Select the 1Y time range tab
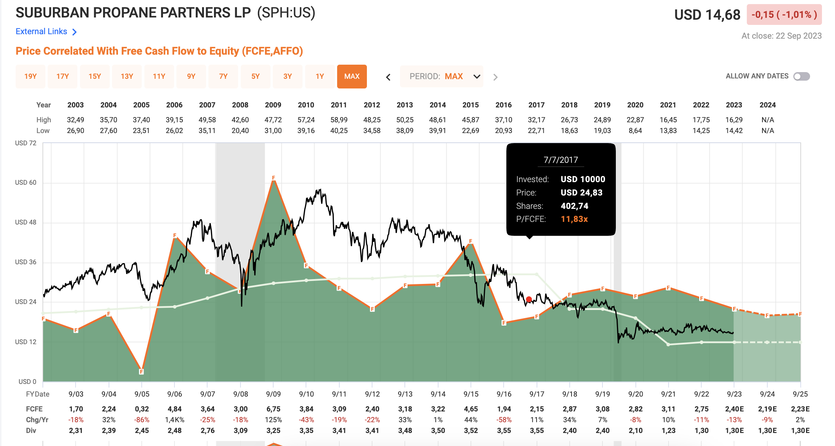Image resolution: width=835 pixels, height=446 pixels. point(320,76)
